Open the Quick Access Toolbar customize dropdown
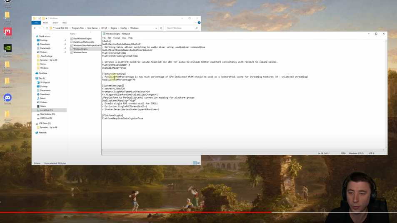The width and height of the screenshot is (397, 223). 46,18
